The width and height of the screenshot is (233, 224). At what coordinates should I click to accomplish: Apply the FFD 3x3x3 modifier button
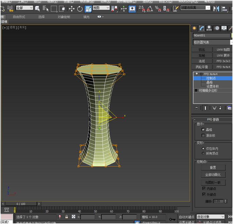point(223,61)
